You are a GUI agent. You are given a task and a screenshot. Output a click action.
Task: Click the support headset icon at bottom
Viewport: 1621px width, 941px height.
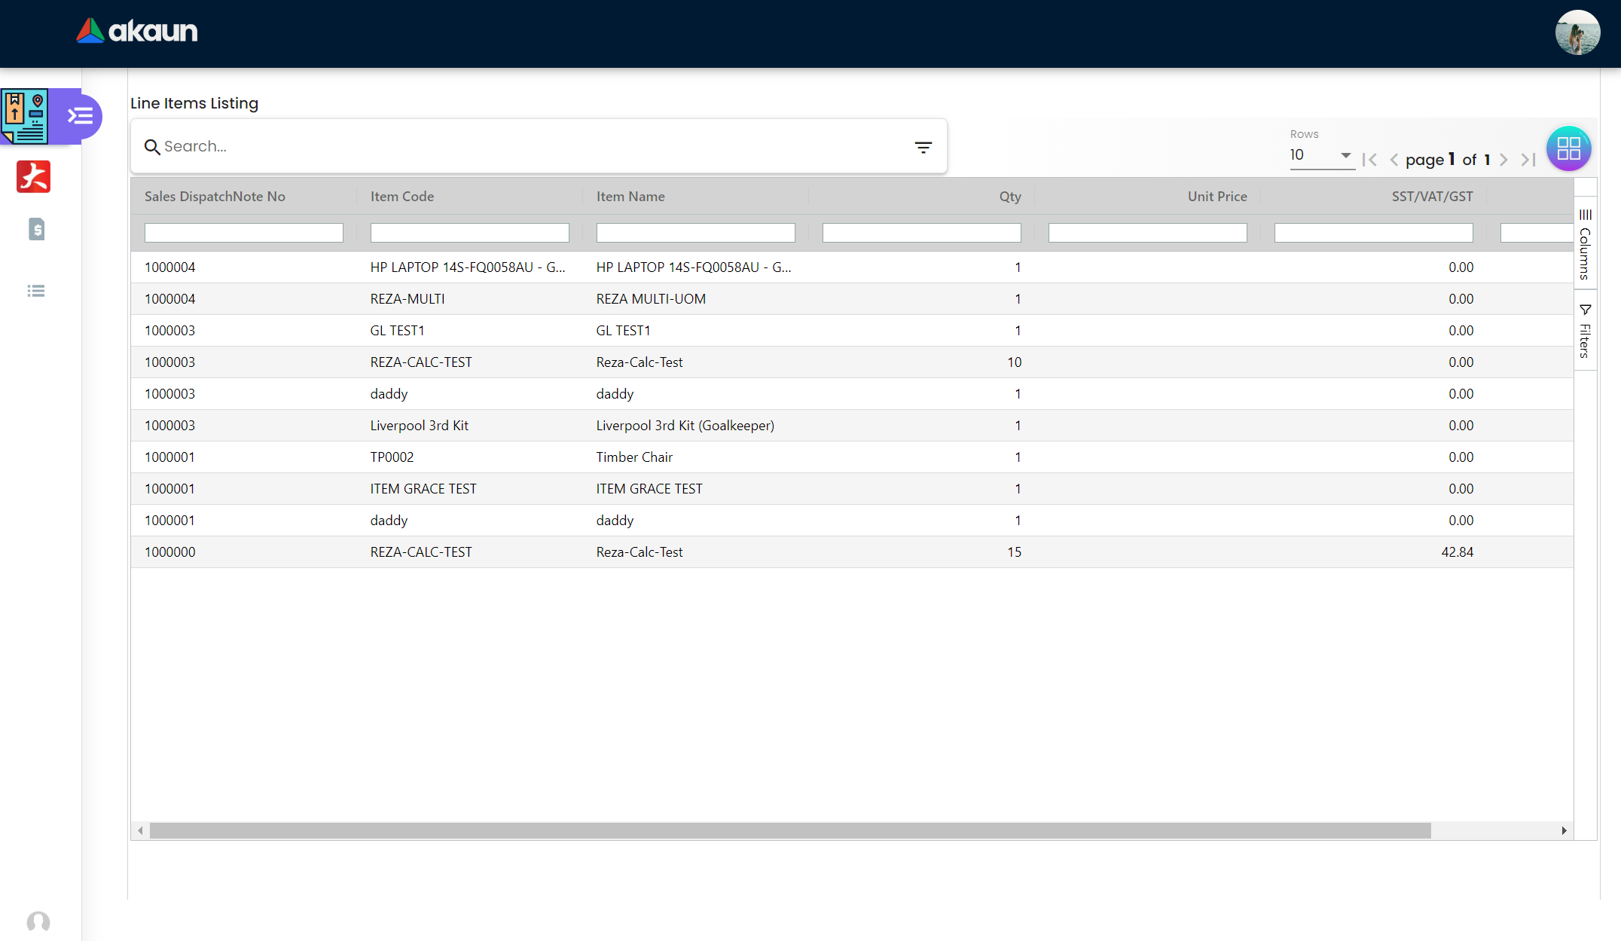[x=38, y=921]
